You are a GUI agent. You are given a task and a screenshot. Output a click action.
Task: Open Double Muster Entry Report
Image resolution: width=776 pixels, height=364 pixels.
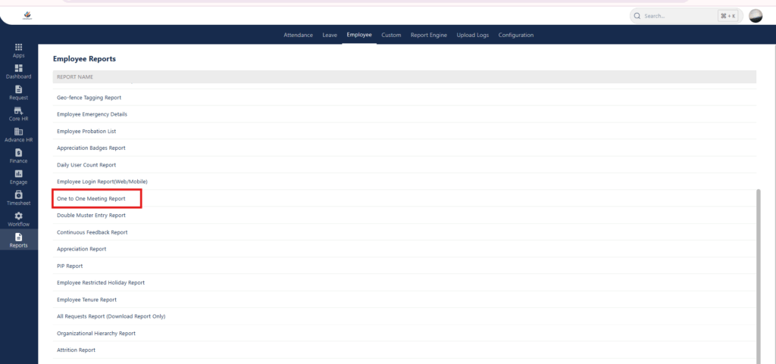(405, 216)
